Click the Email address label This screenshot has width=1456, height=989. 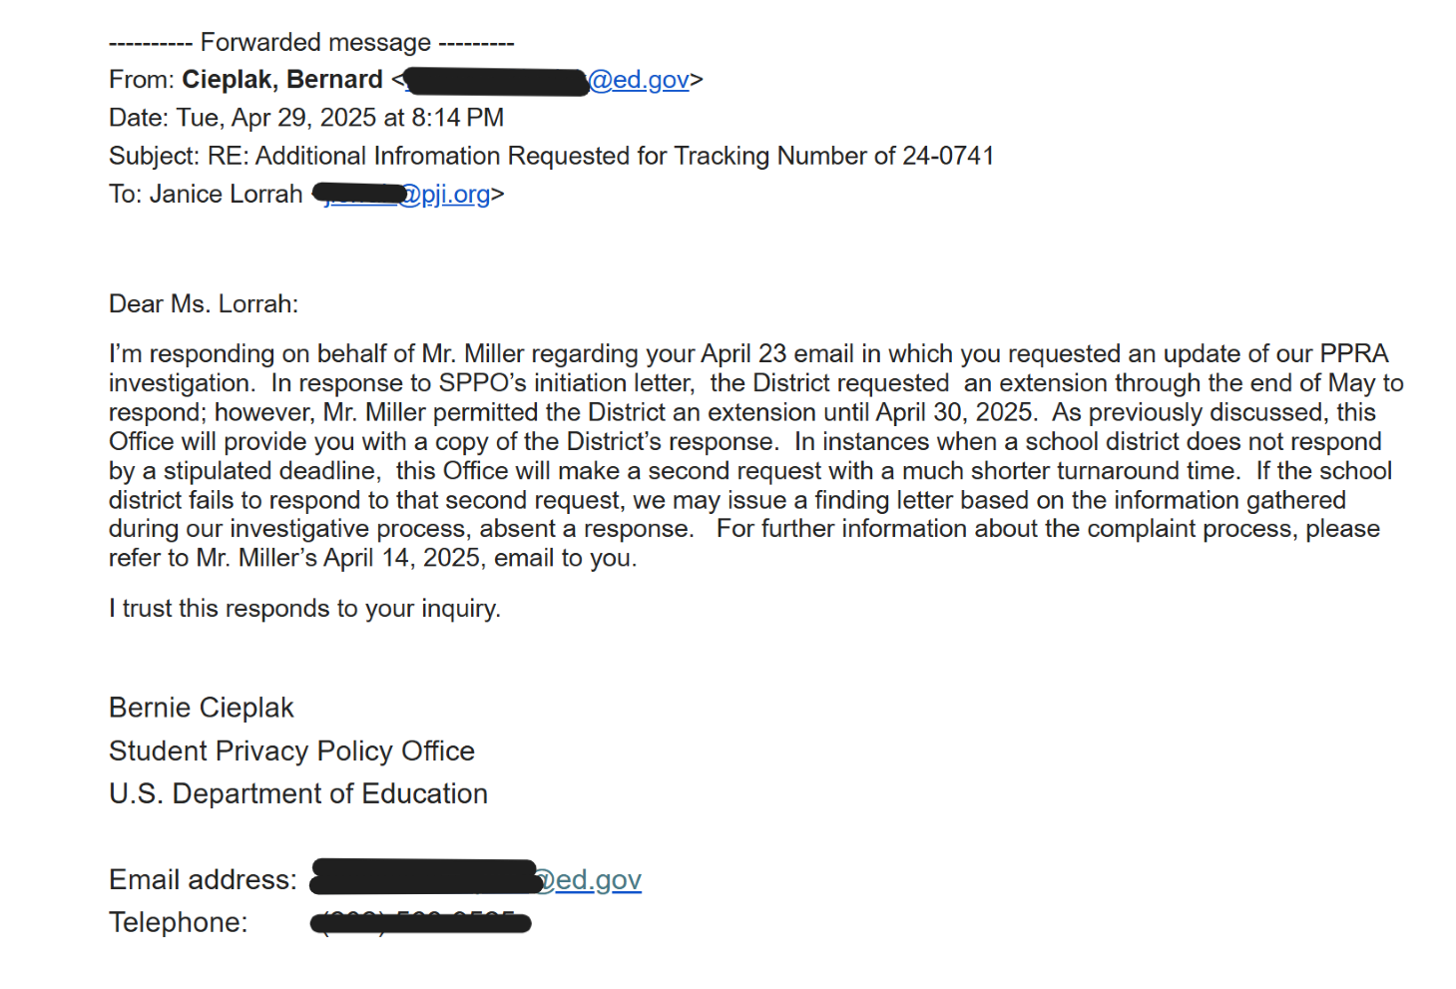[204, 879]
